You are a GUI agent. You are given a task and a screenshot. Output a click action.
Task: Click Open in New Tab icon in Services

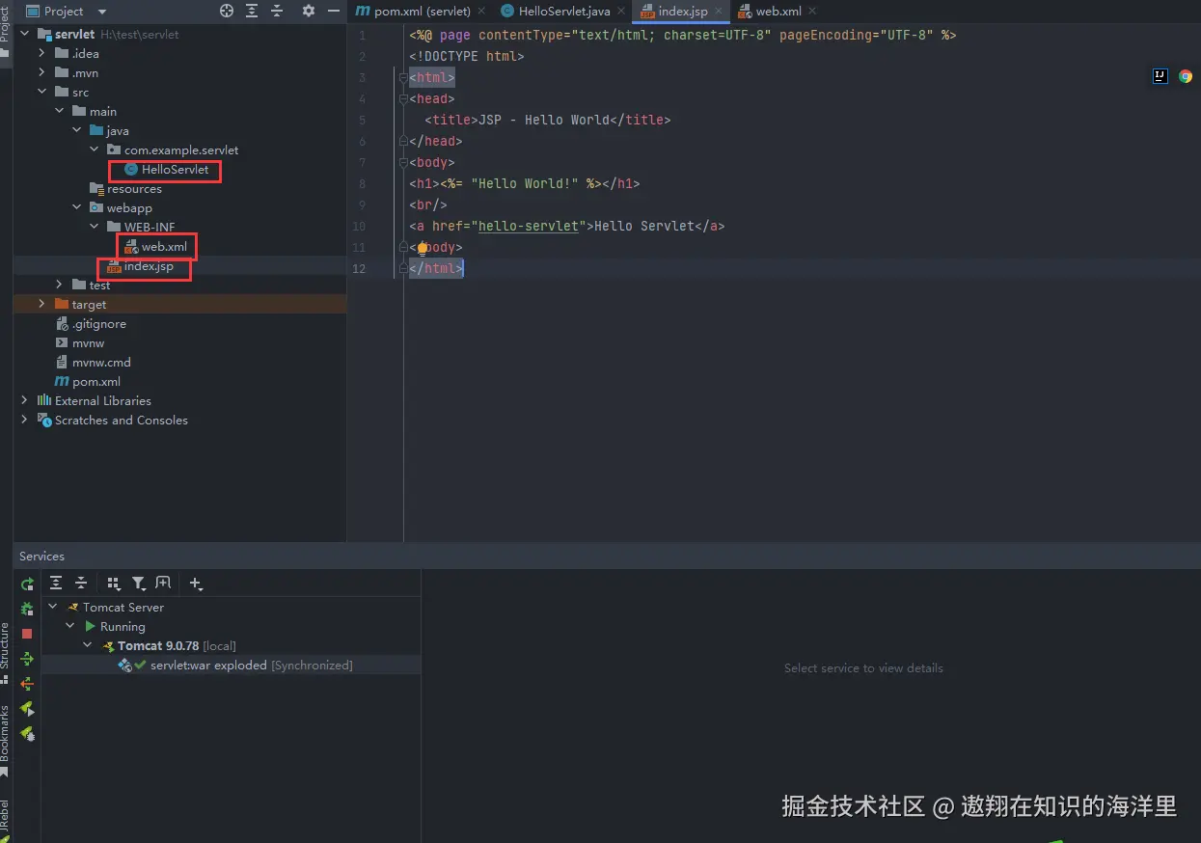163,583
